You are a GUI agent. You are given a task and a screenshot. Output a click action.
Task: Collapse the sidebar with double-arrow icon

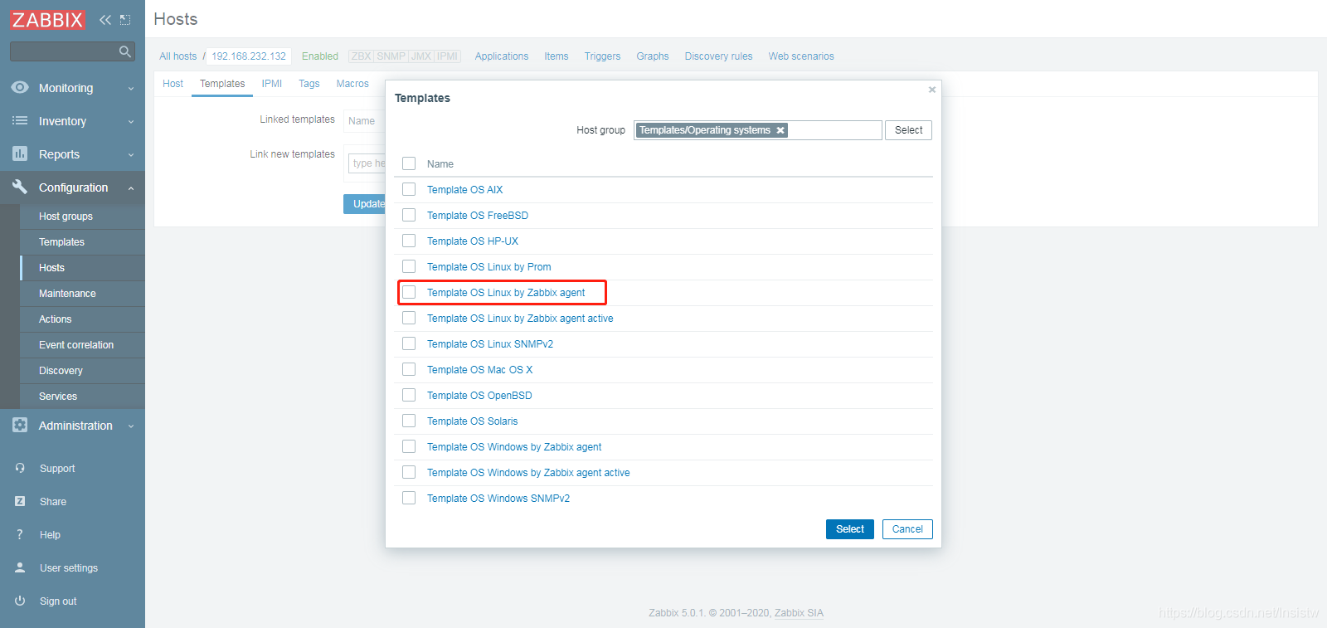[x=105, y=20]
